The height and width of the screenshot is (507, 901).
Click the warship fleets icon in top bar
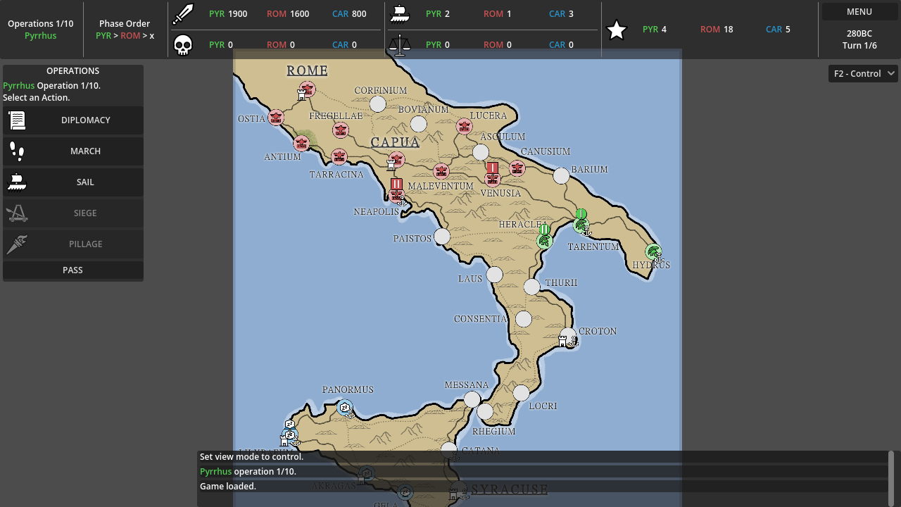click(x=400, y=14)
